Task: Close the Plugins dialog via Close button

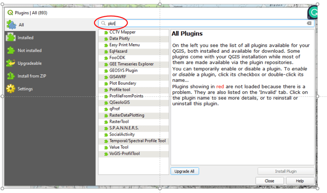Action: coord(270,181)
